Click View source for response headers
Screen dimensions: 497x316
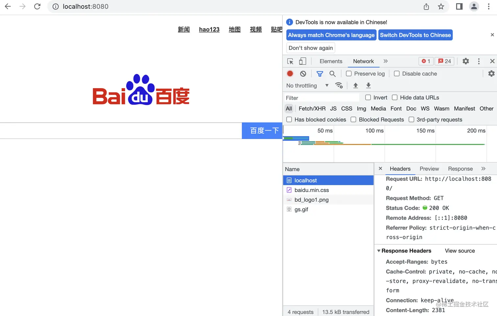click(x=460, y=251)
